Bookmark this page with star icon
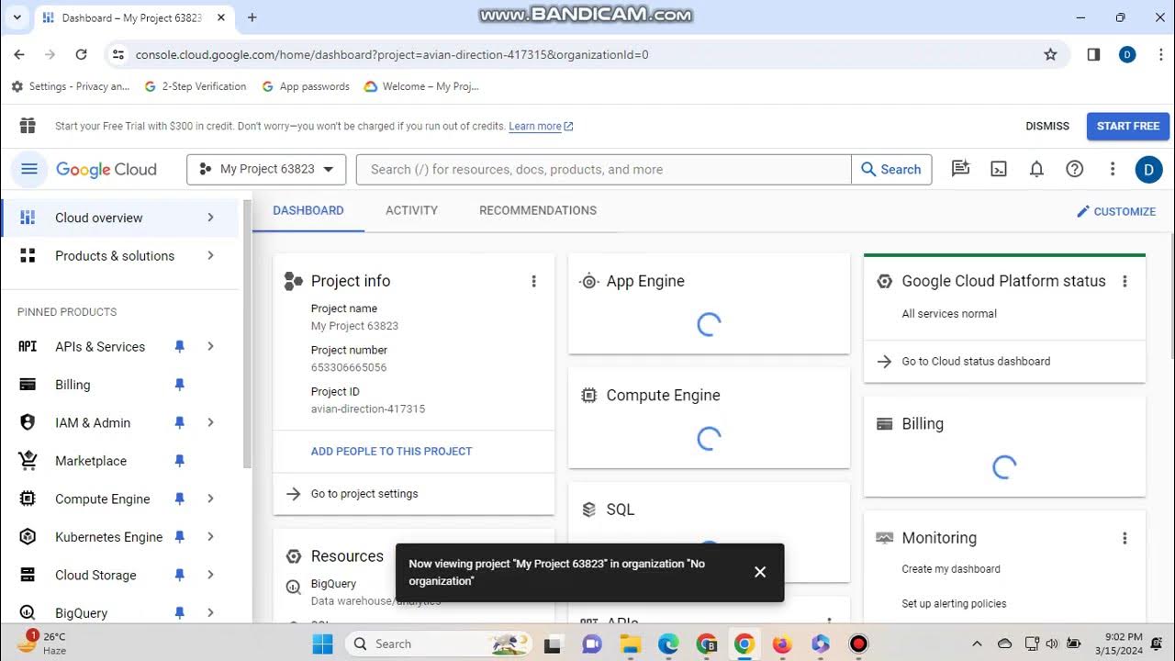Screen dimensions: 1175x661 [x=1050, y=54]
